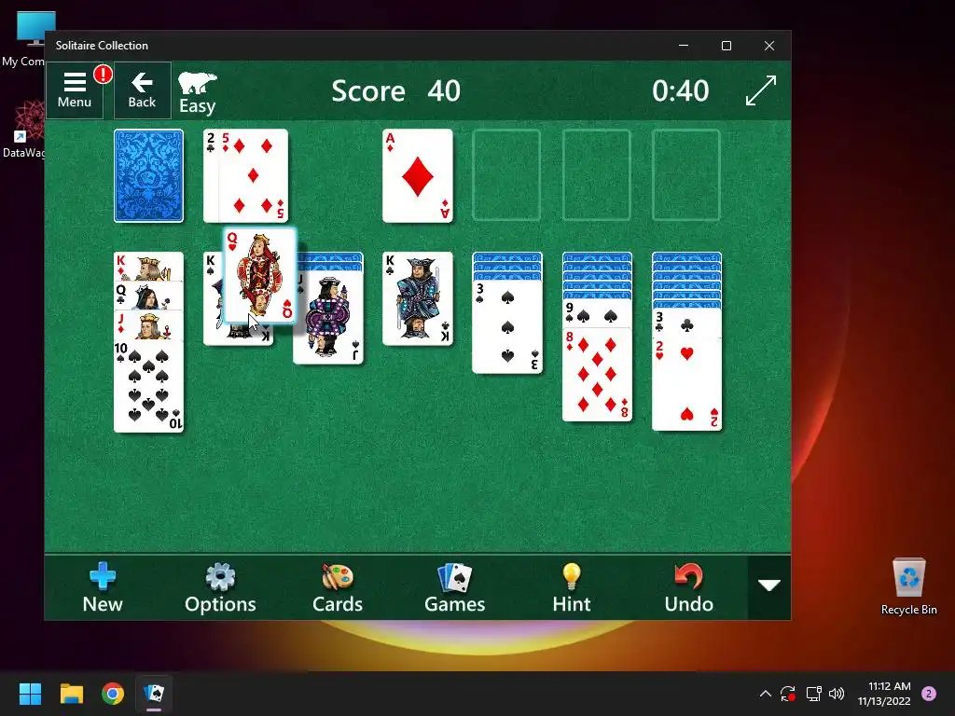Select the Jack of diamonds in first column
The height and width of the screenshot is (716, 955).
coord(148,325)
